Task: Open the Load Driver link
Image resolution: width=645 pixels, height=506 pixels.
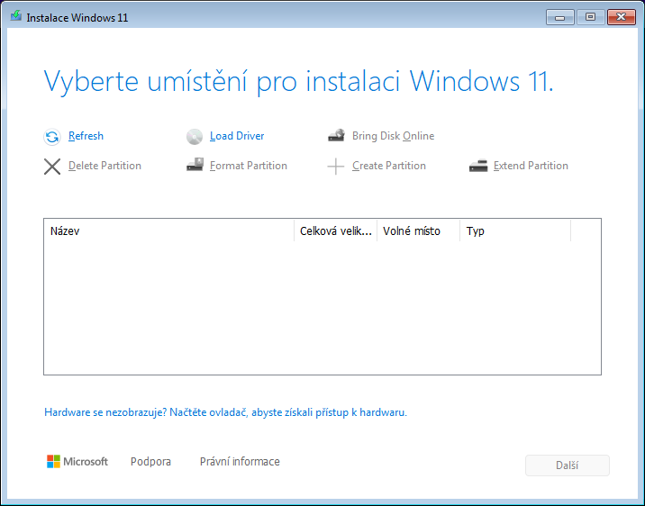Action: 237,136
